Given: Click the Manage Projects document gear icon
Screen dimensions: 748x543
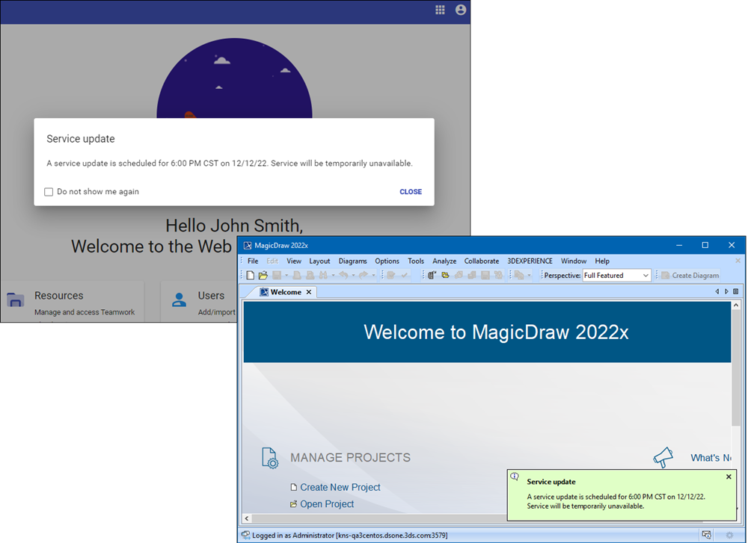Looking at the screenshot, I should click(x=270, y=458).
